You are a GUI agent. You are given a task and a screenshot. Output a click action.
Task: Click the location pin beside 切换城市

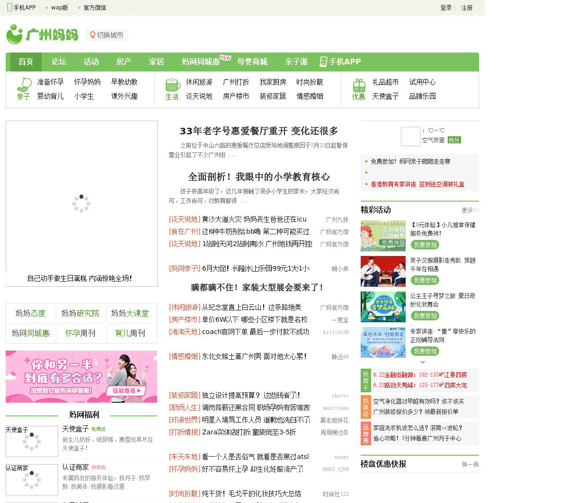click(92, 35)
